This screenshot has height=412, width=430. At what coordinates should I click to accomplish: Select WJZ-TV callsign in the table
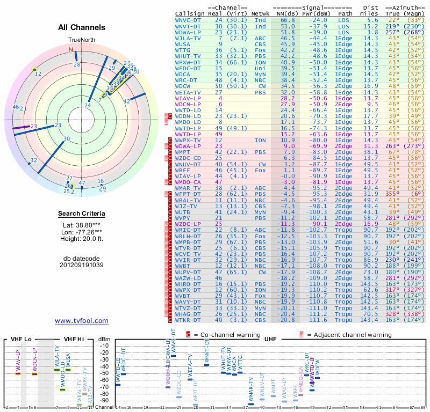tap(186, 206)
